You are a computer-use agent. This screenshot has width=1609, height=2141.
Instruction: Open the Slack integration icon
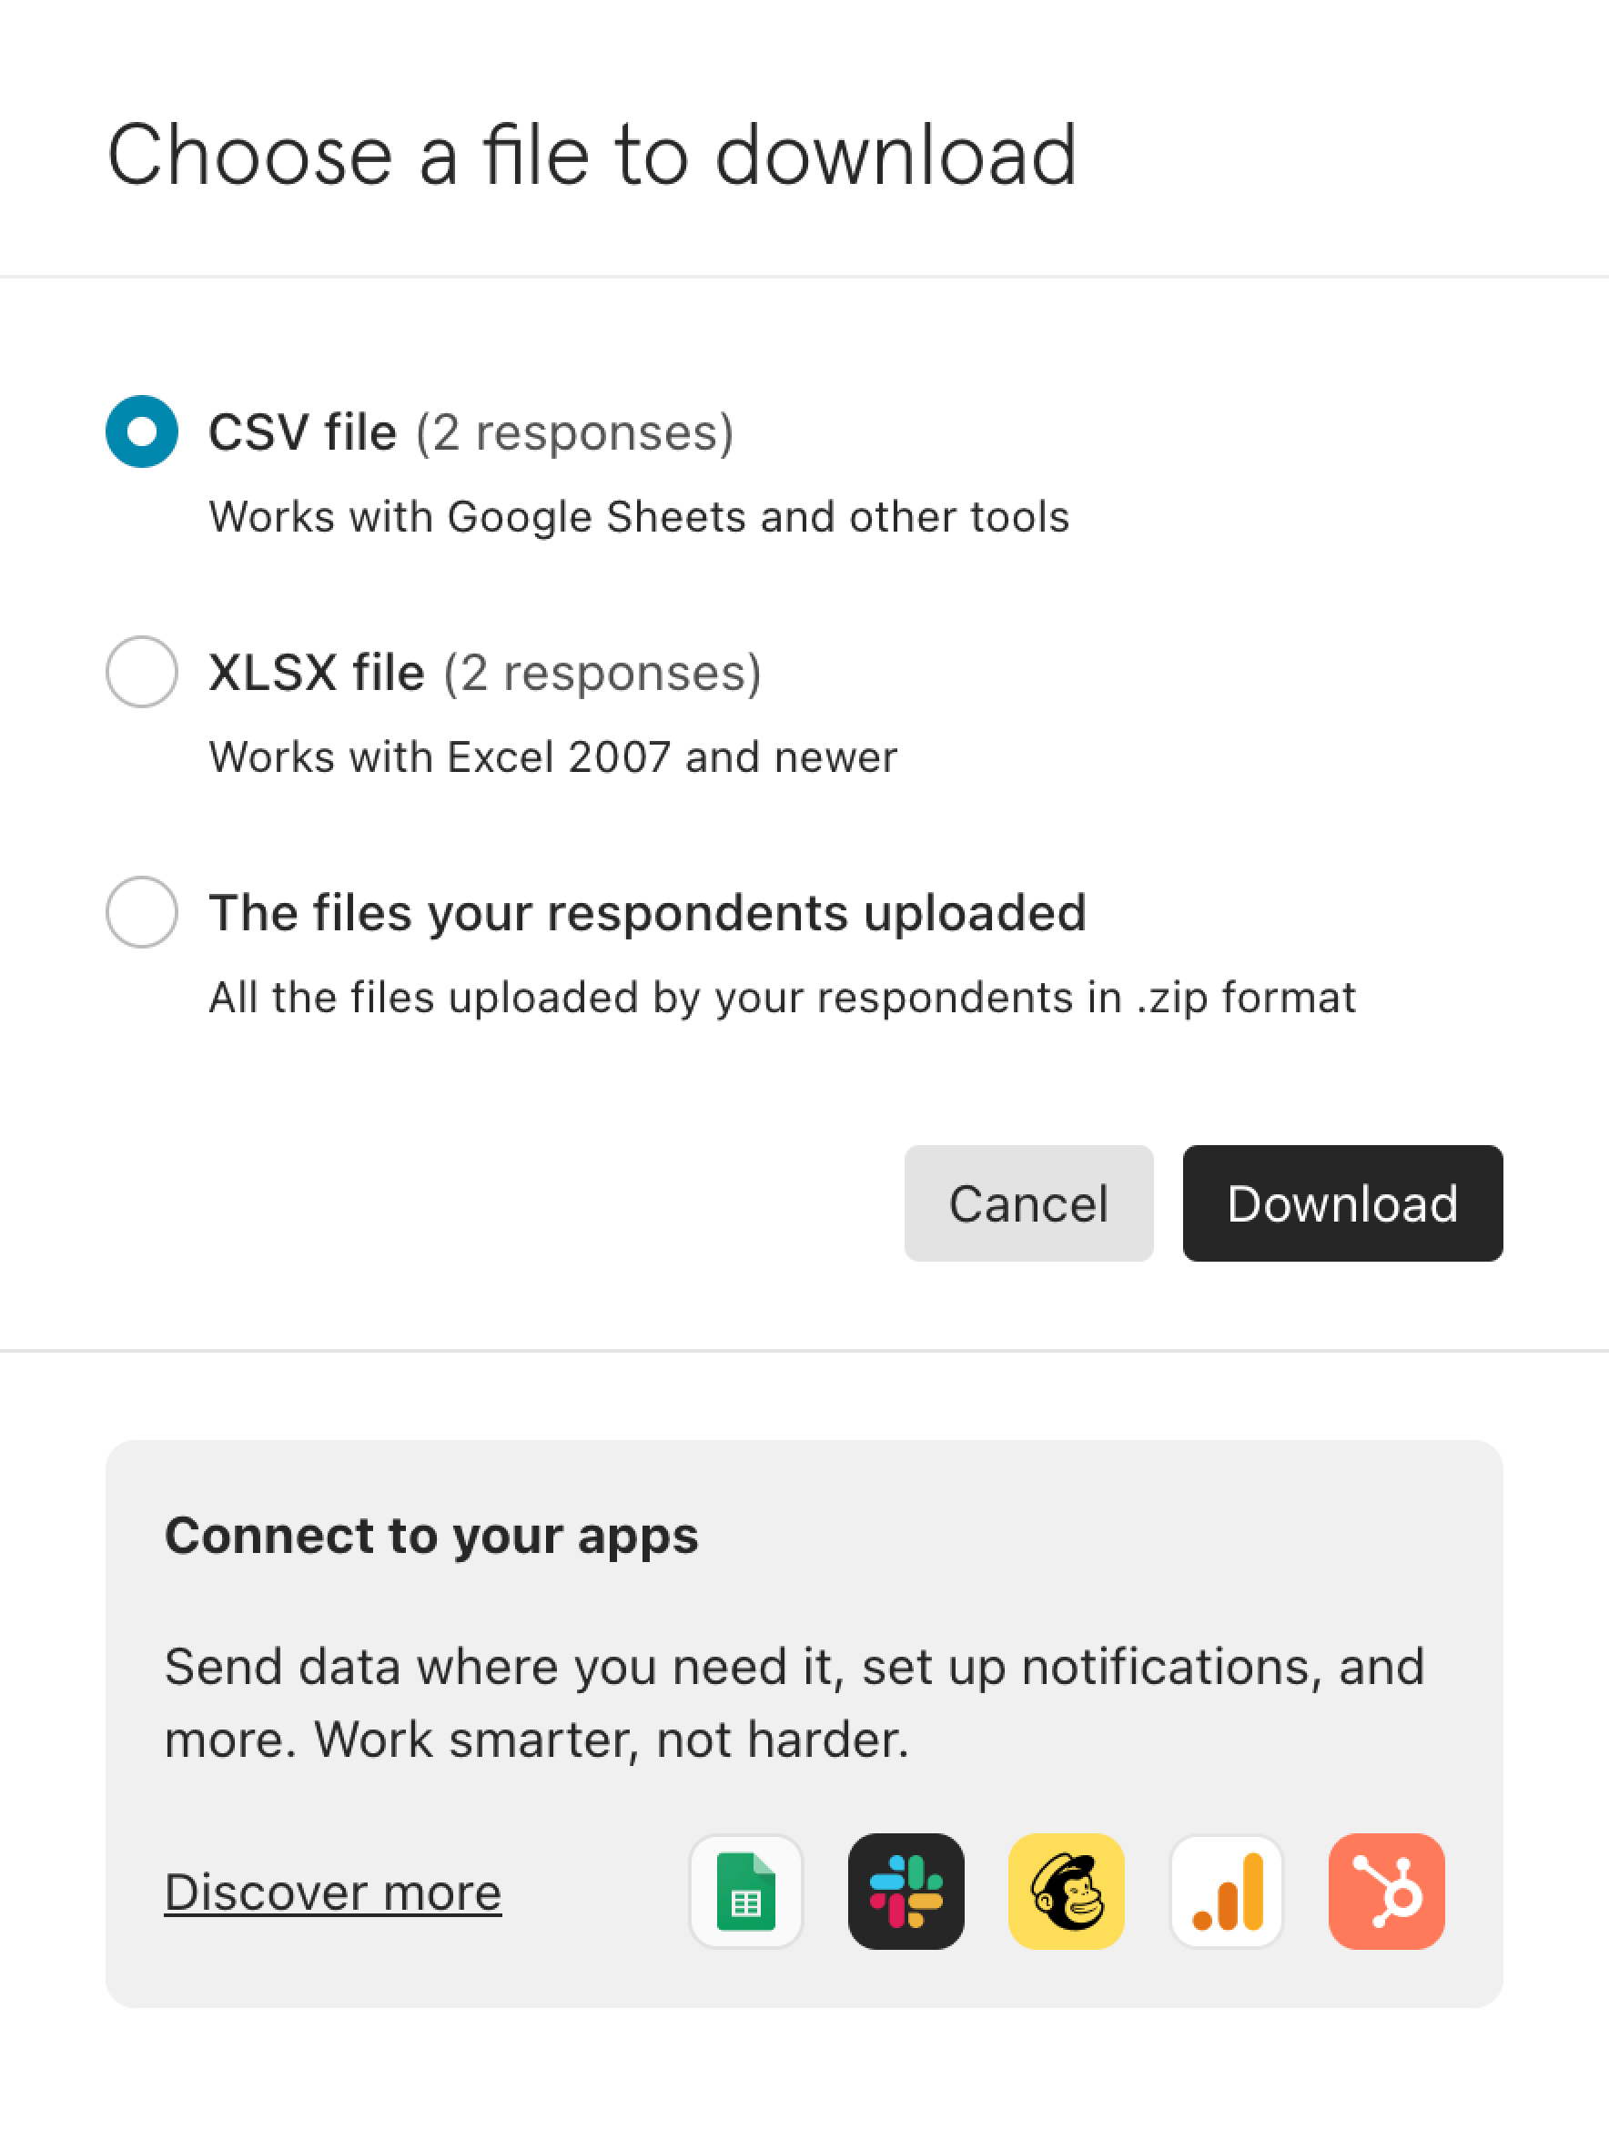click(x=906, y=1892)
